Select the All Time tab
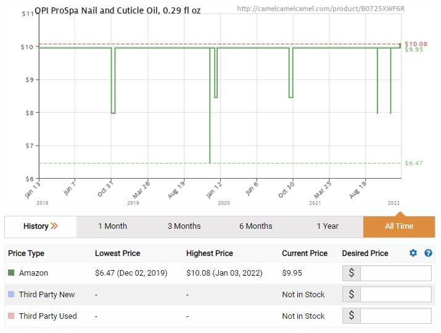Viewport: 441px width, 333px height. click(399, 226)
